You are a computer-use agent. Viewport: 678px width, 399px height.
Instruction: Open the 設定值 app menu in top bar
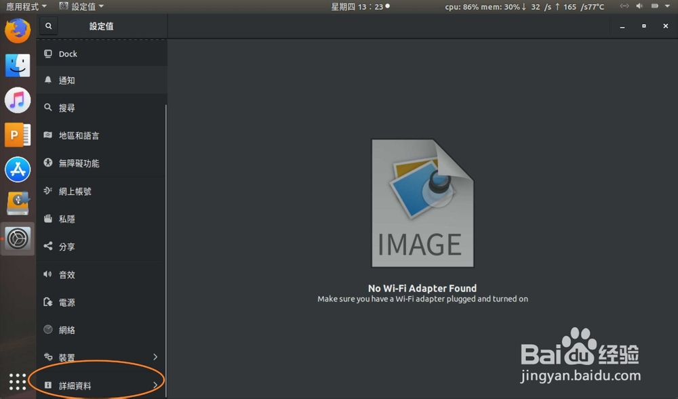pos(82,7)
